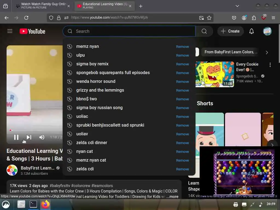280x210 pixels.
Task: Open options menu for Every Cookie Ever
Action: 270,65
